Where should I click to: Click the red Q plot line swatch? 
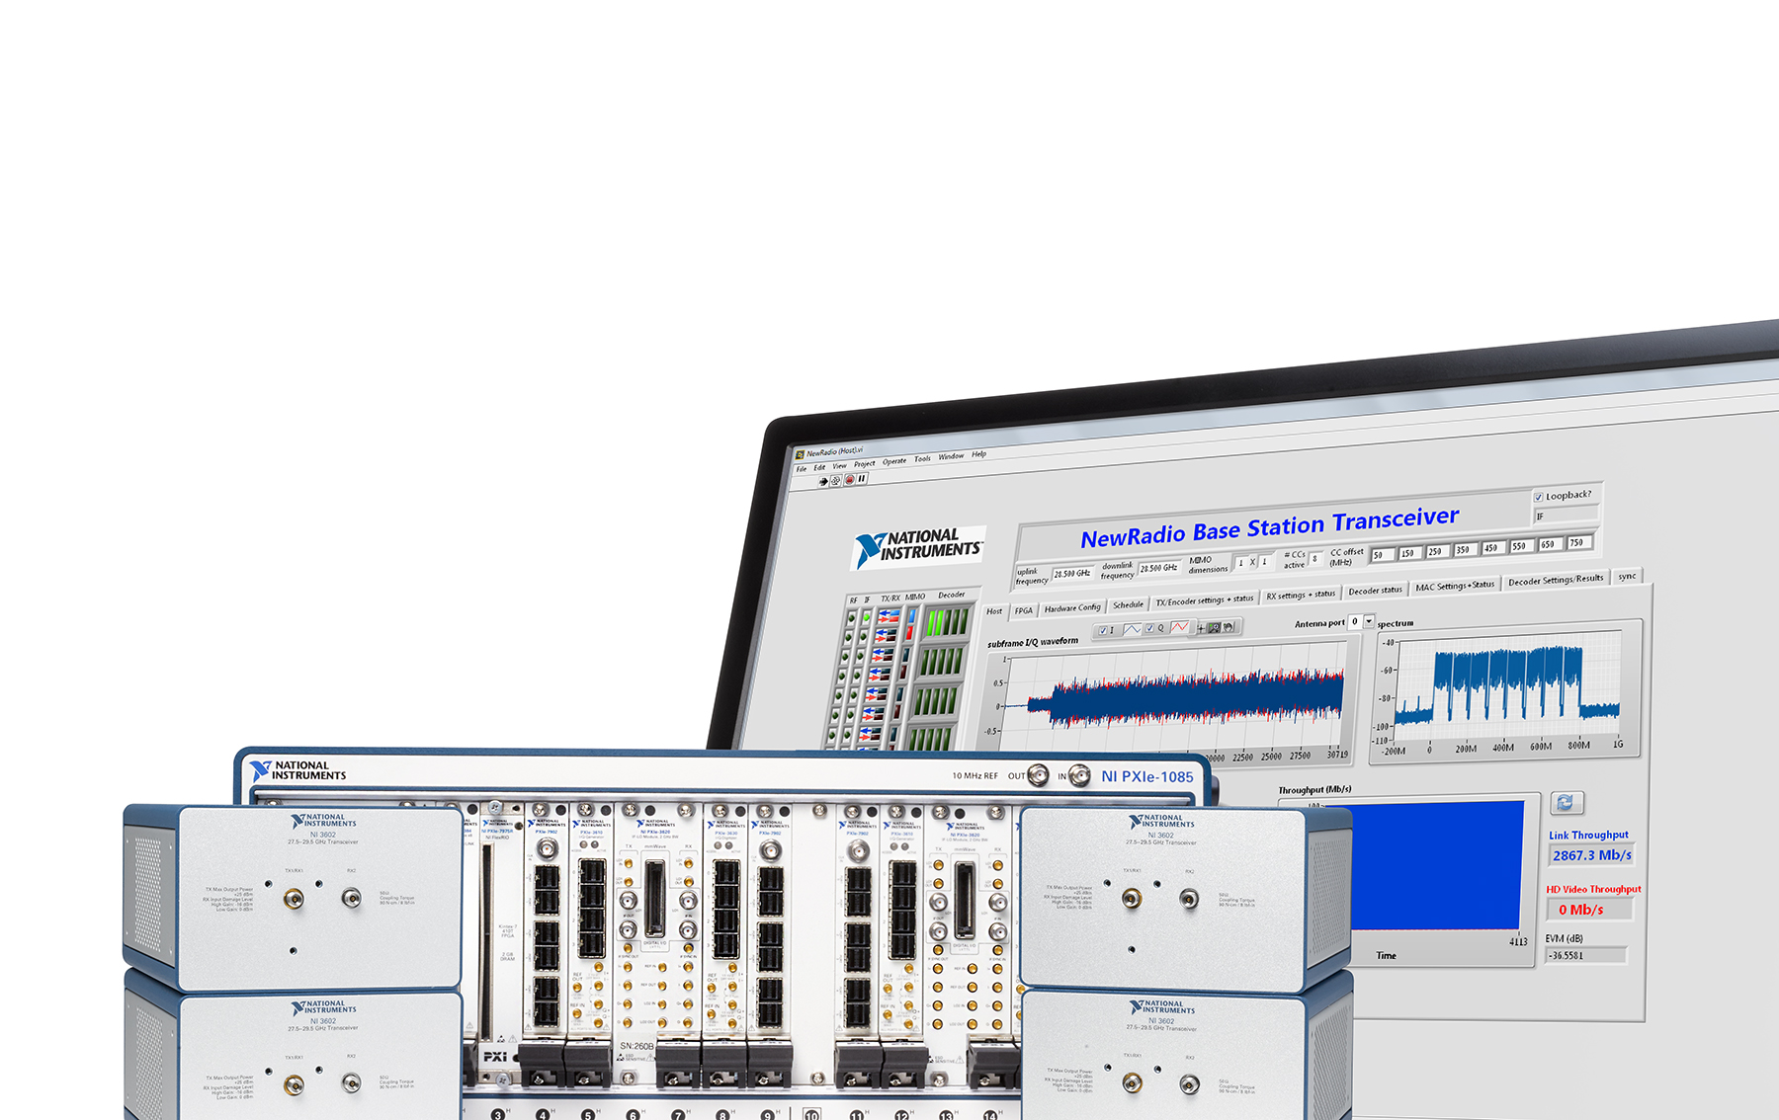click(1179, 627)
